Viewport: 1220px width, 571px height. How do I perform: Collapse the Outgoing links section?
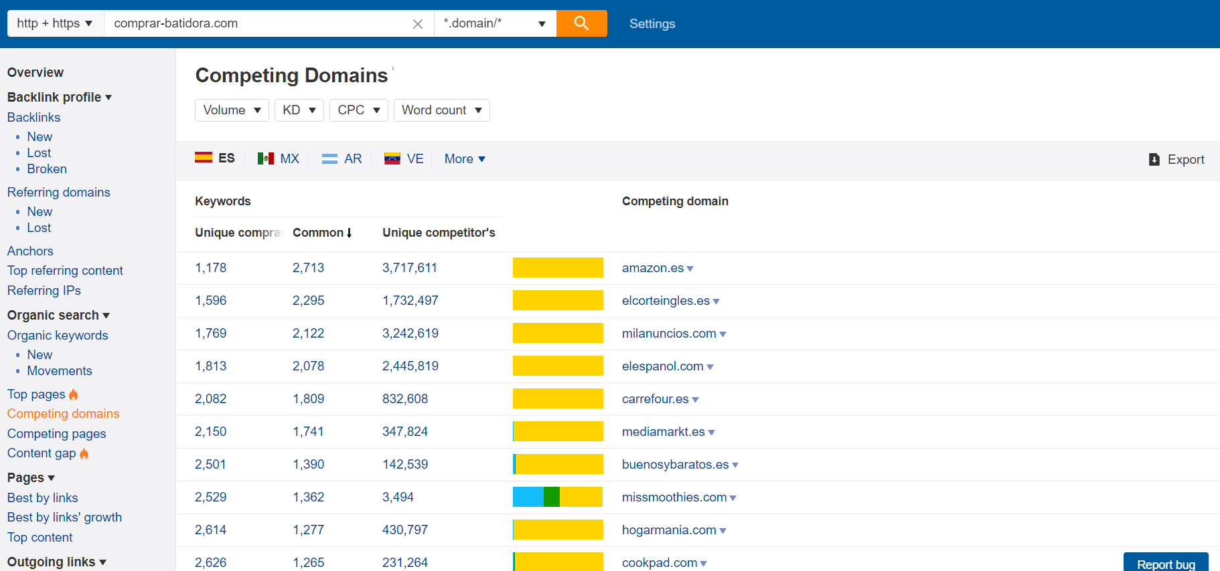(57, 562)
